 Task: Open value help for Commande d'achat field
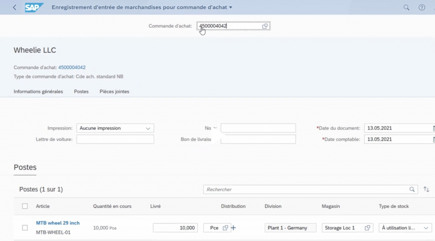[265, 26]
